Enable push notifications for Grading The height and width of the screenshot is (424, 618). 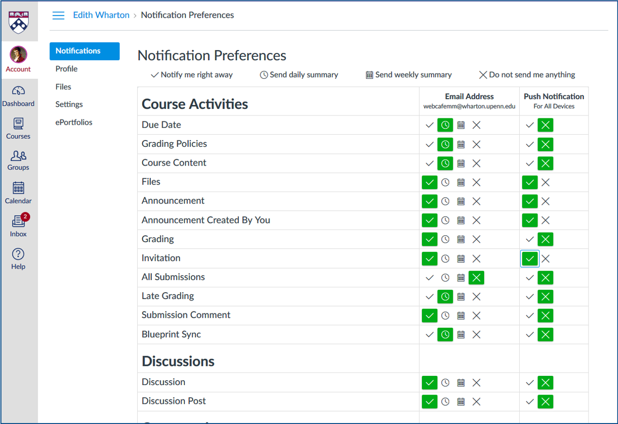point(530,239)
